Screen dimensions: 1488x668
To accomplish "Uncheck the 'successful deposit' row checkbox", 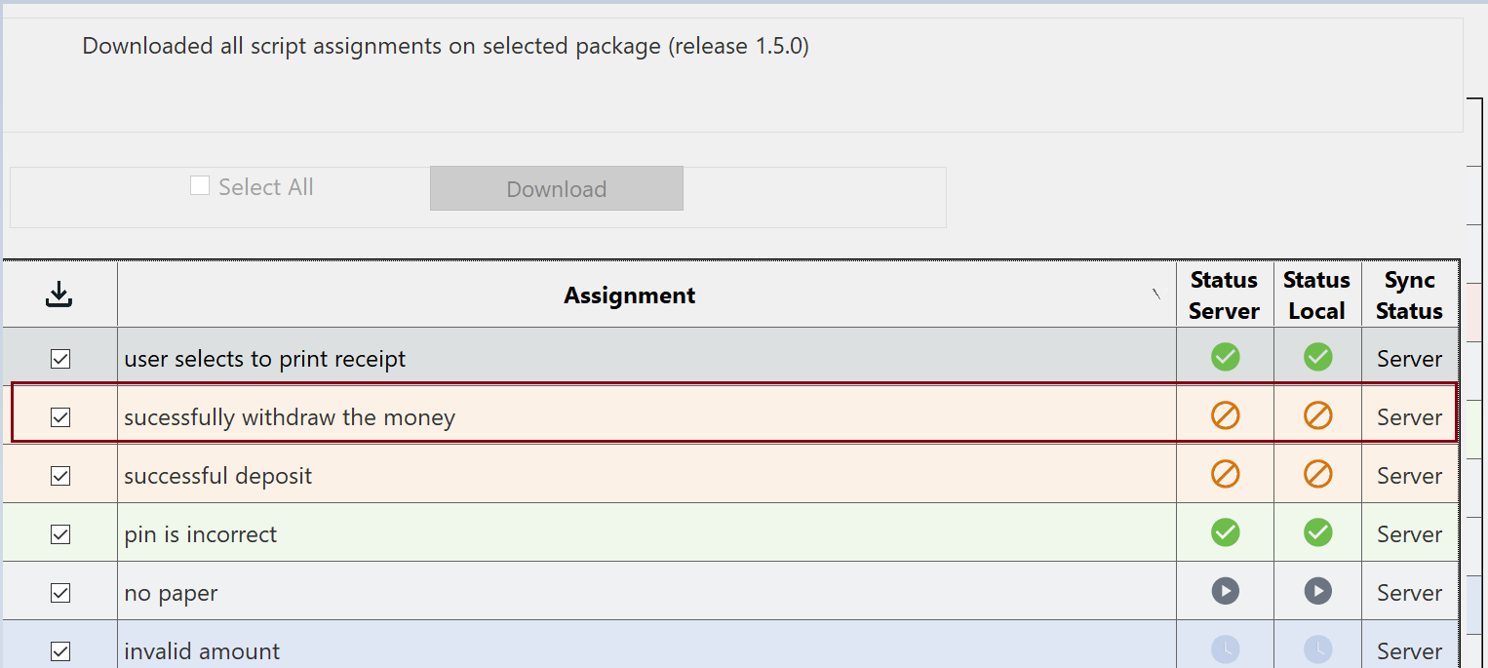I will pos(60,476).
